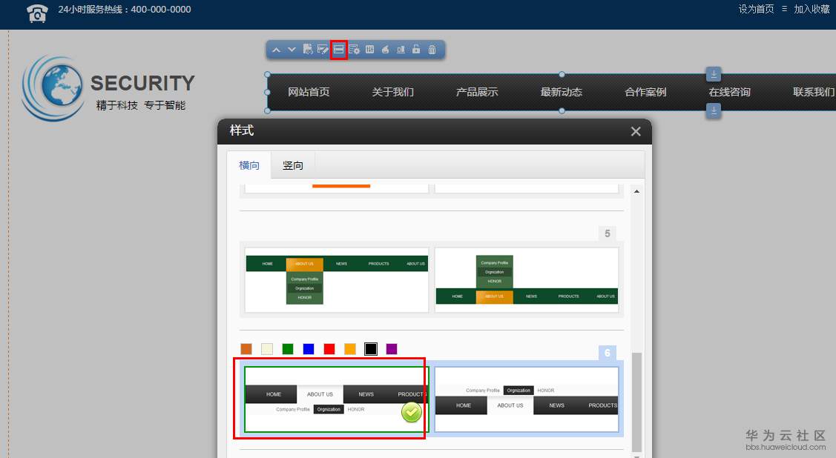Switch to the 横向 tab
836x458 pixels.
(x=249, y=165)
